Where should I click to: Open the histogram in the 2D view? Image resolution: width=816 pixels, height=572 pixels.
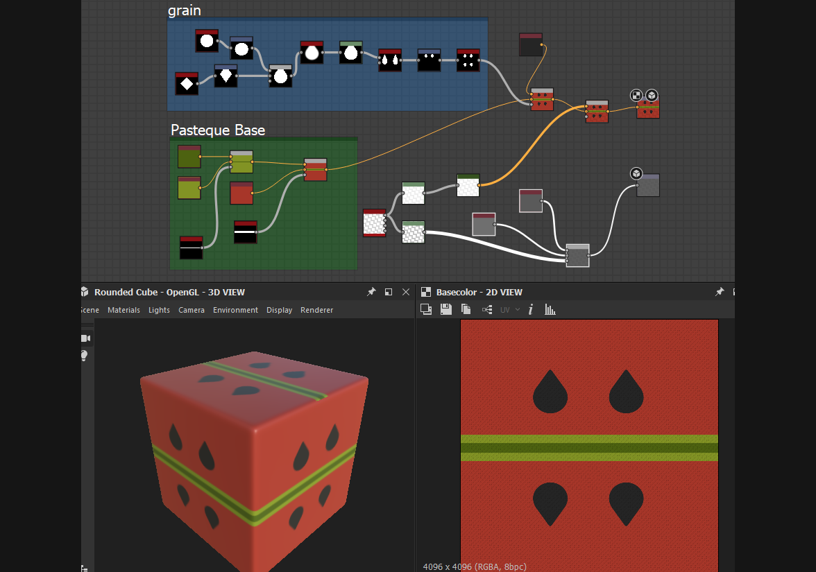[550, 309]
